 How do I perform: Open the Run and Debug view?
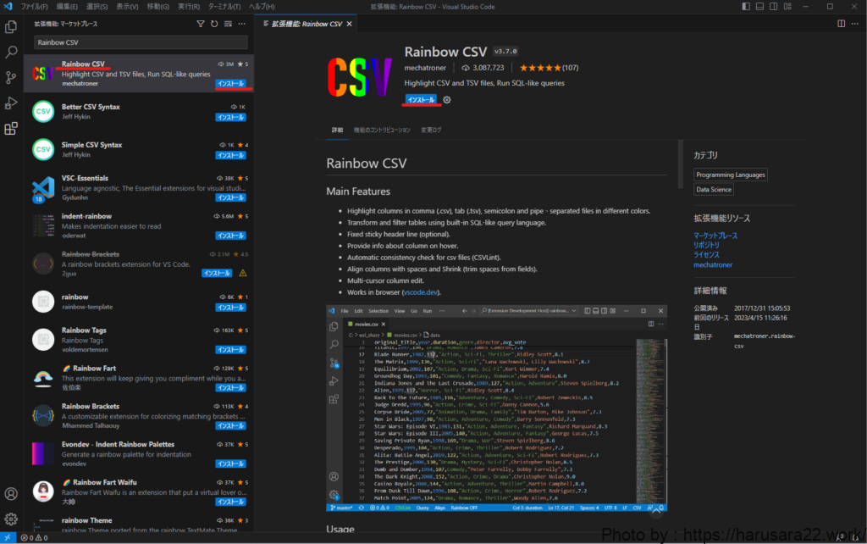[12, 103]
